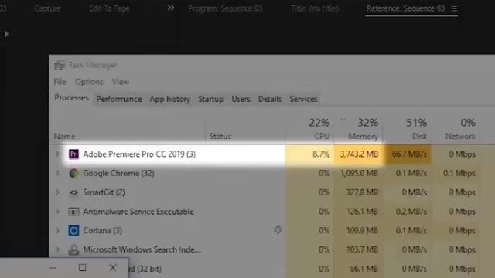Click the Adobe Premiere Pro process icon
The height and width of the screenshot is (278, 495).
pyautogui.click(x=73, y=154)
